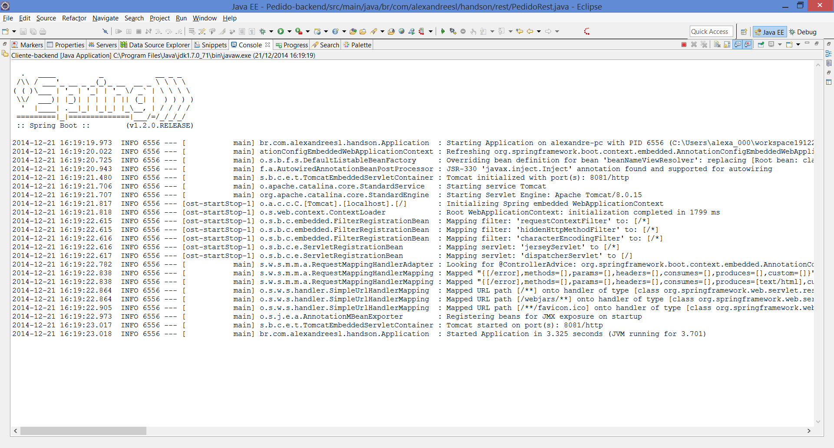Click the horizontal scrollbar right arrow
The width and height of the screenshot is (834, 448).
[x=809, y=431]
